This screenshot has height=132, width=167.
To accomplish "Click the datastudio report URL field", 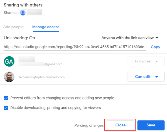I will pos(75,47).
